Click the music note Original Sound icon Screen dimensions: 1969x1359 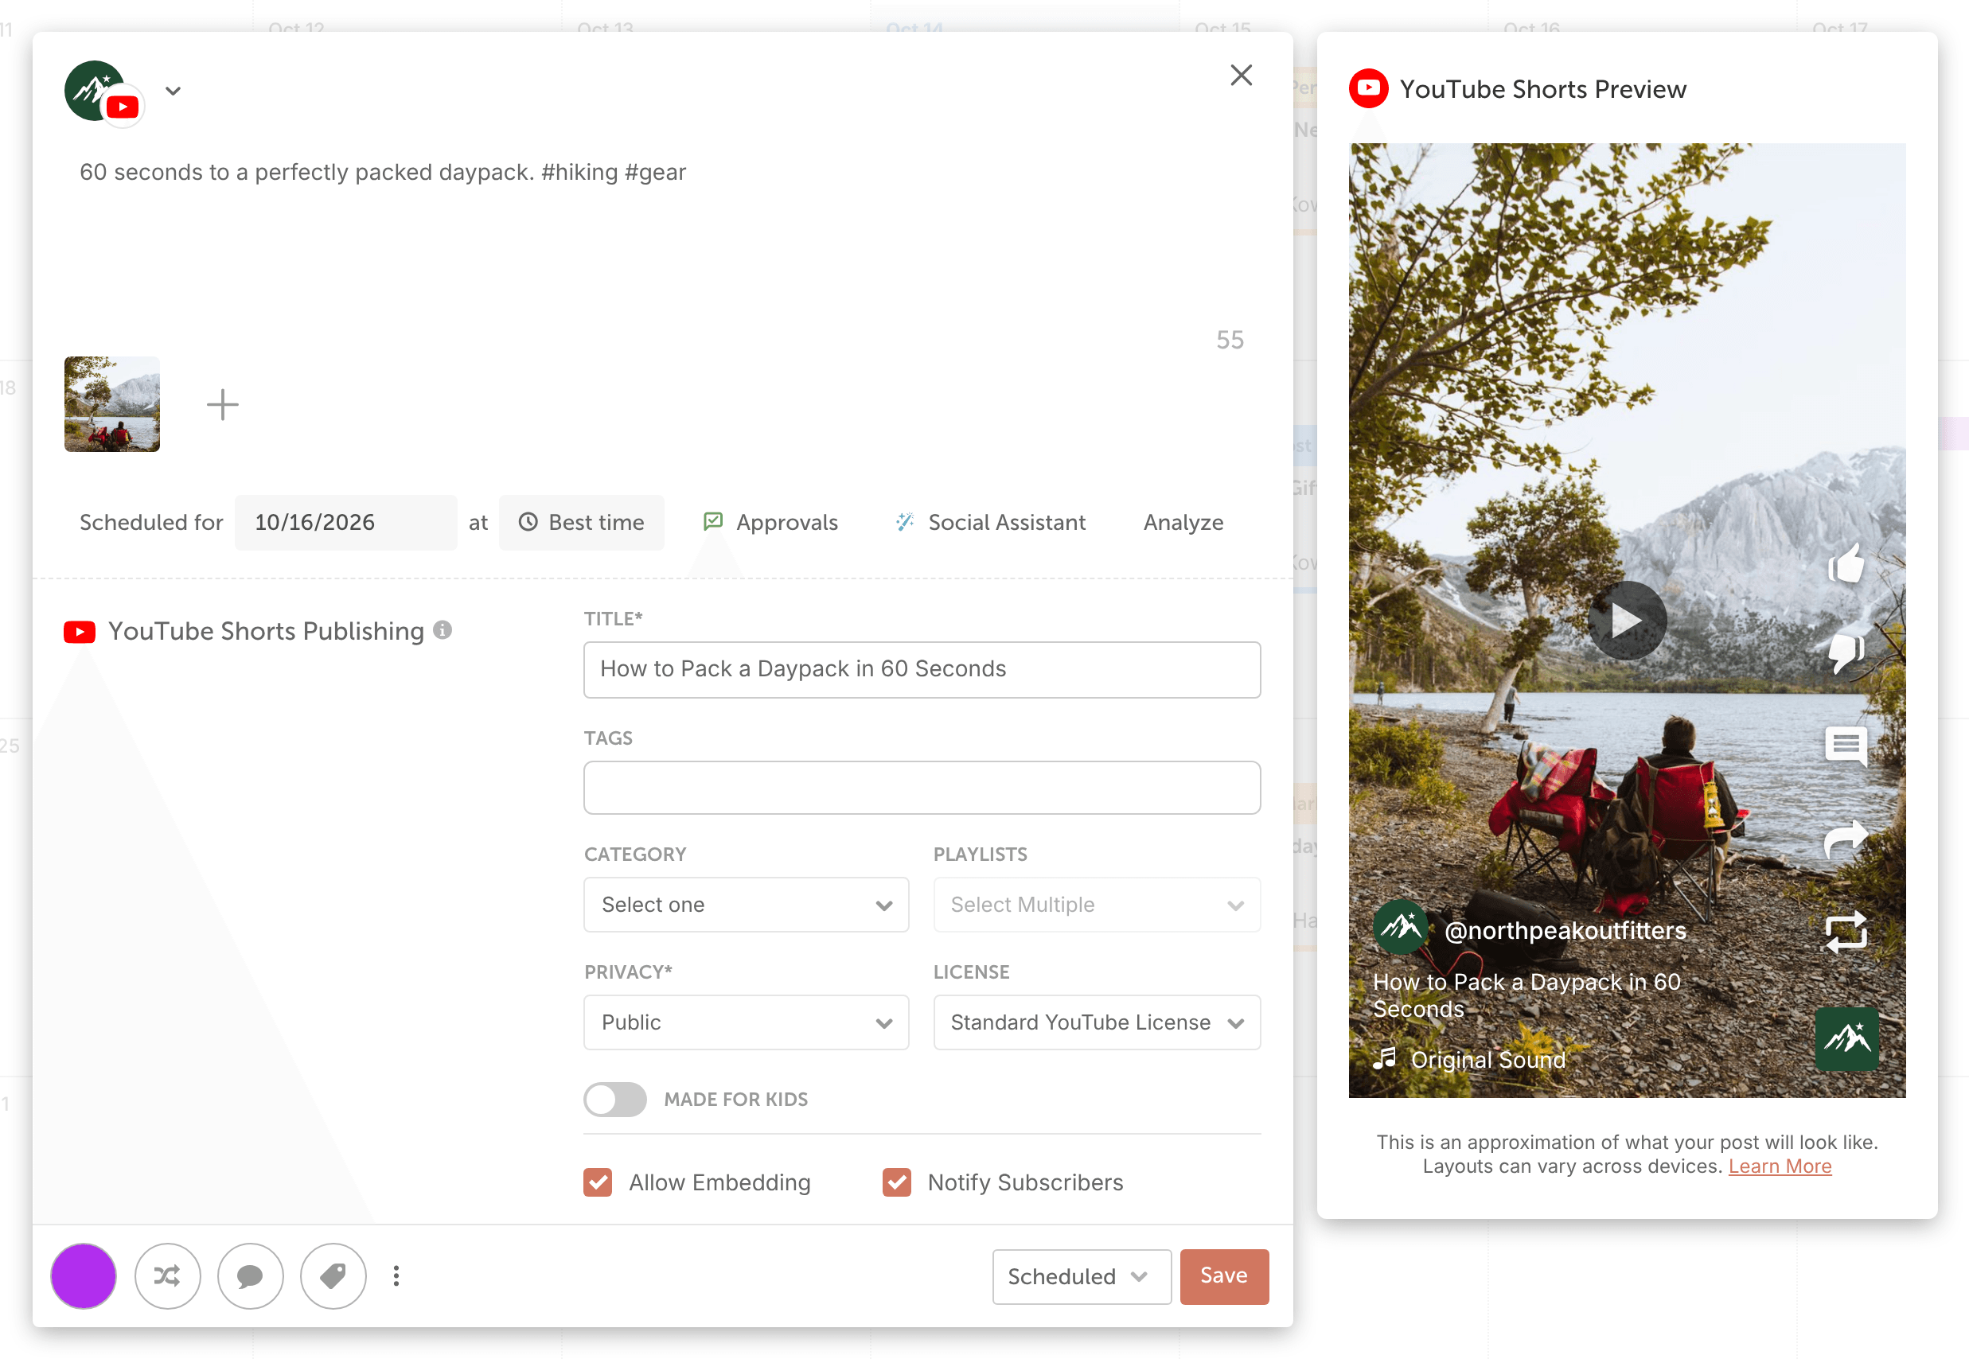(1385, 1057)
